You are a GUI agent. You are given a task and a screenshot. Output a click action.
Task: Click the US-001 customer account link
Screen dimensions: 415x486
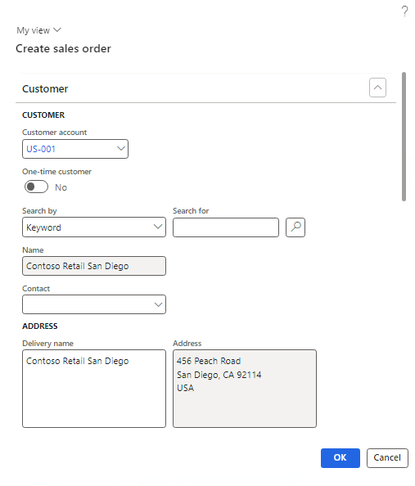pos(41,149)
